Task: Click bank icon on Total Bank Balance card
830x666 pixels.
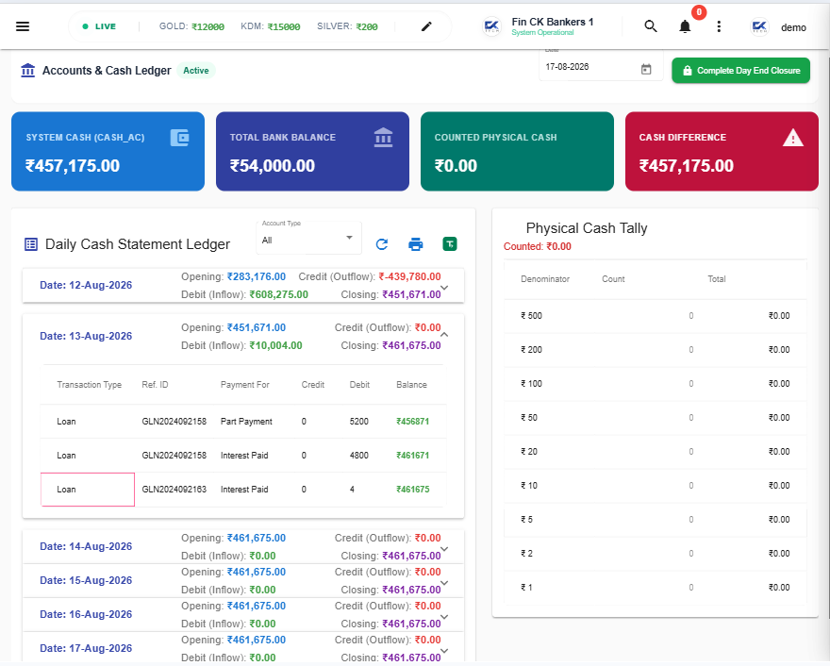Action: [383, 138]
